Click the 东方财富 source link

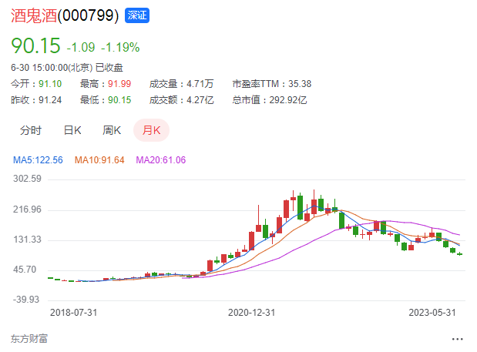pyautogui.click(x=29, y=339)
